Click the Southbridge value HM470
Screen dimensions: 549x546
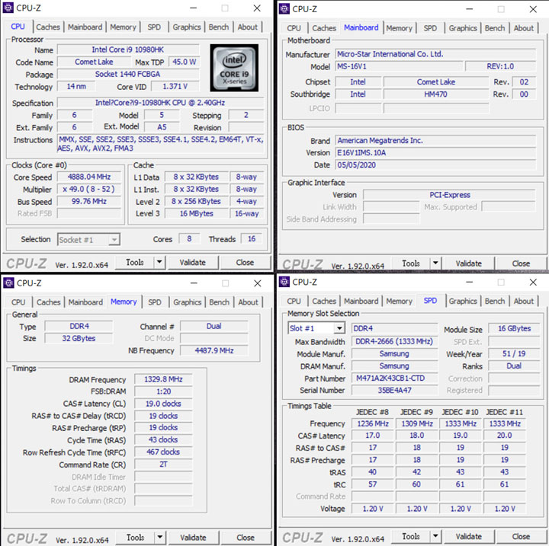coord(436,94)
